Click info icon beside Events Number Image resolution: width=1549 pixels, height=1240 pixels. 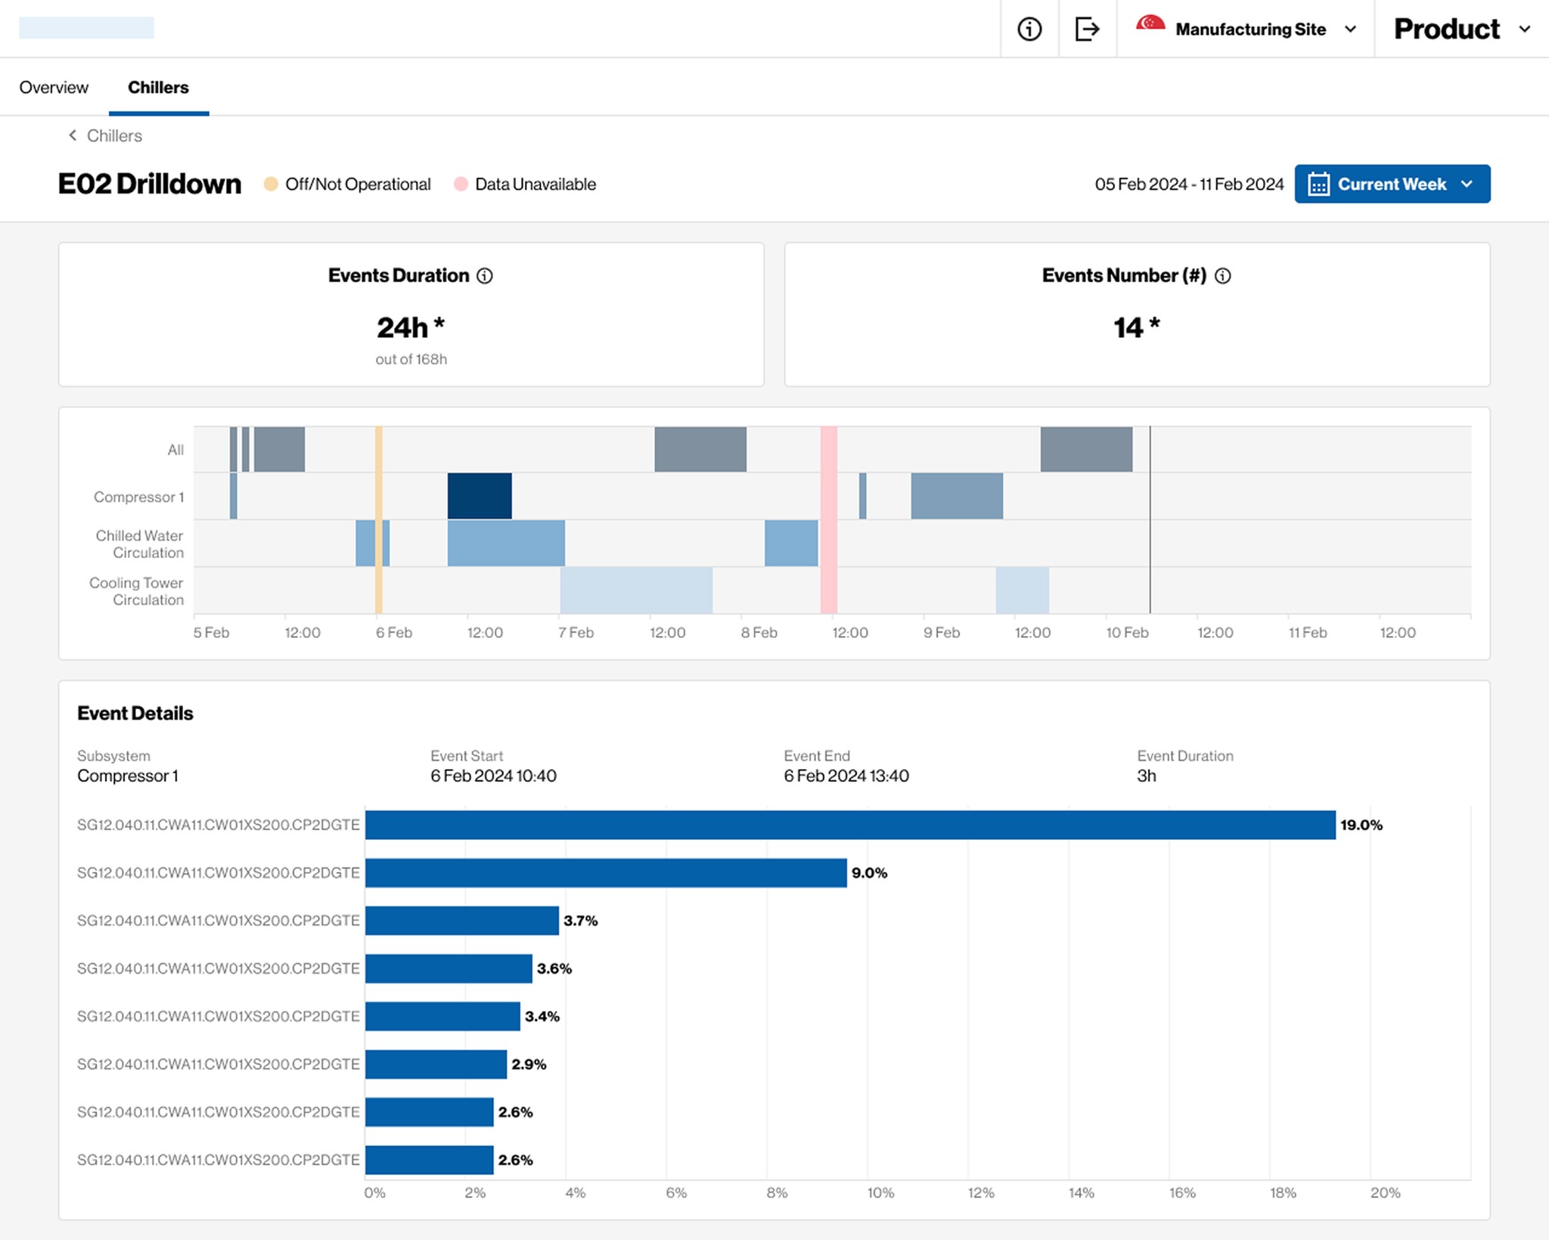pos(1222,276)
